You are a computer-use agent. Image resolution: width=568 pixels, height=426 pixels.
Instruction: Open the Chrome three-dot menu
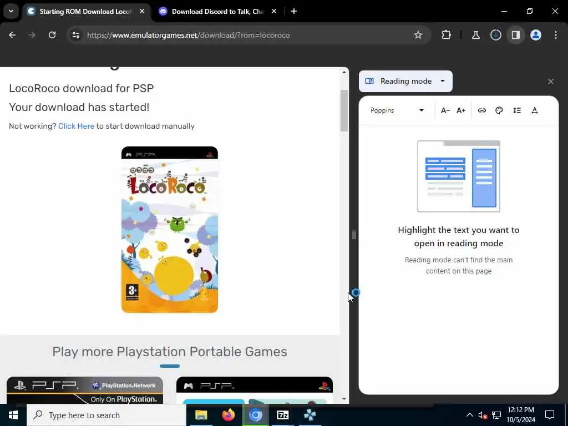(556, 35)
